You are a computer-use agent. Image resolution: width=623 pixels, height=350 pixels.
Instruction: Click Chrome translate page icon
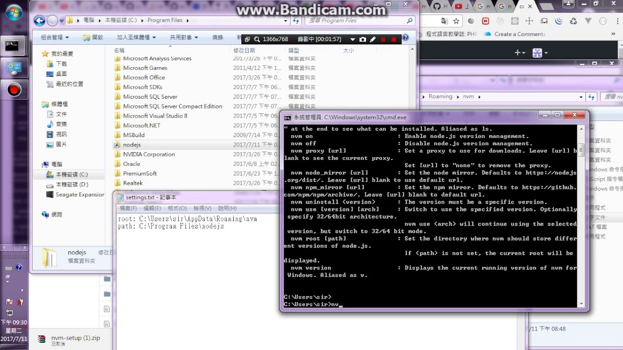click(x=444, y=21)
